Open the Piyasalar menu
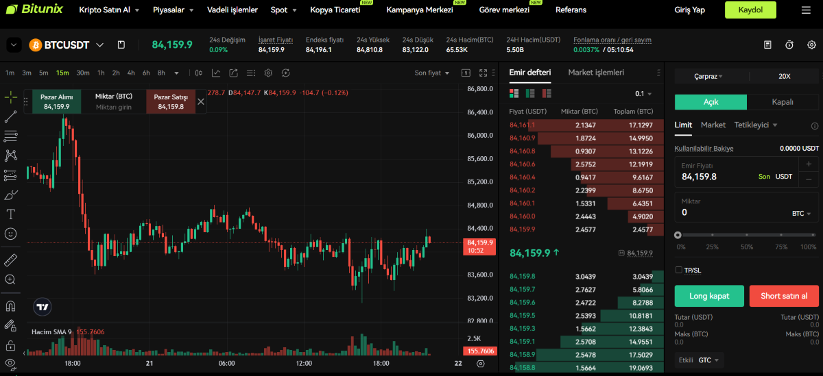823x376 pixels. 173,10
